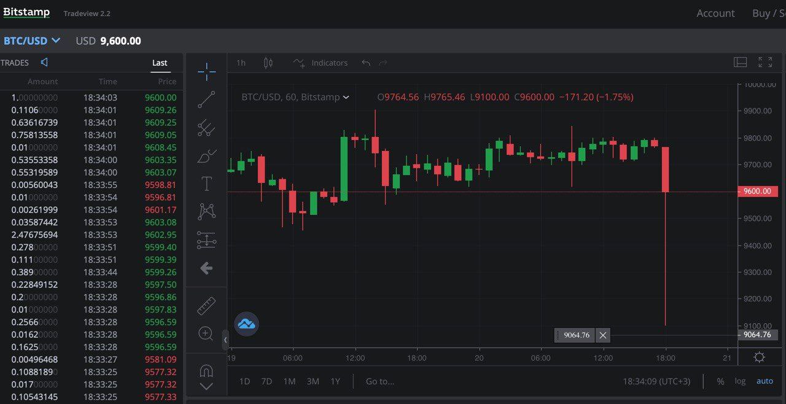Select the brush drawing tool

pos(206,156)
